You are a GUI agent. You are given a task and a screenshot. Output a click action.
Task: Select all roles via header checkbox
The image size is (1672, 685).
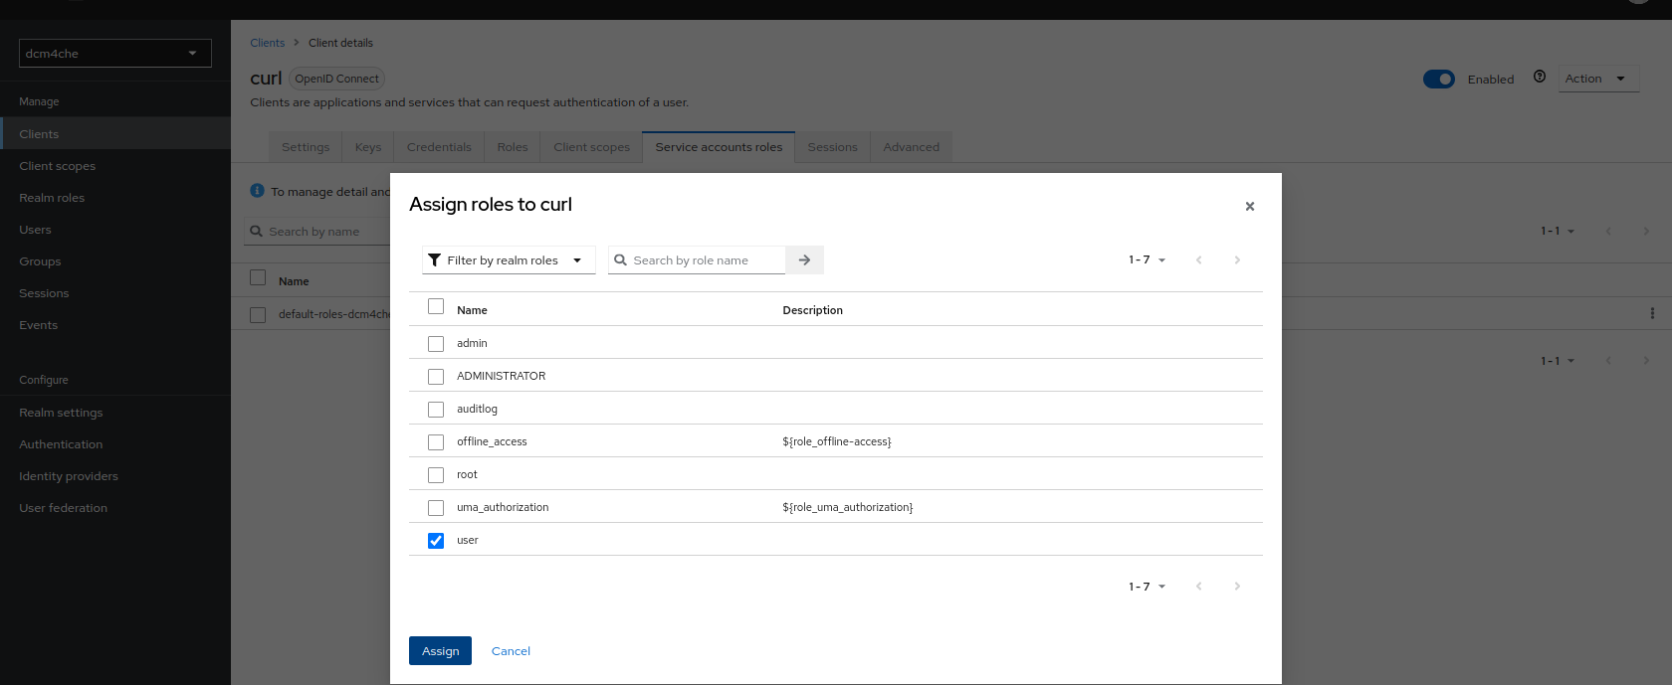pyautogui.click(x=436, y=306)
